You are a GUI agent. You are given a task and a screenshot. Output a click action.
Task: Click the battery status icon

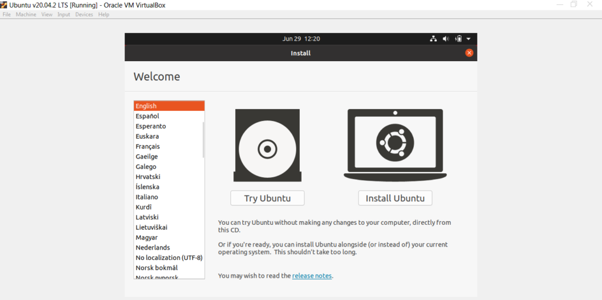pyautogui.click(x=458, y=39)
